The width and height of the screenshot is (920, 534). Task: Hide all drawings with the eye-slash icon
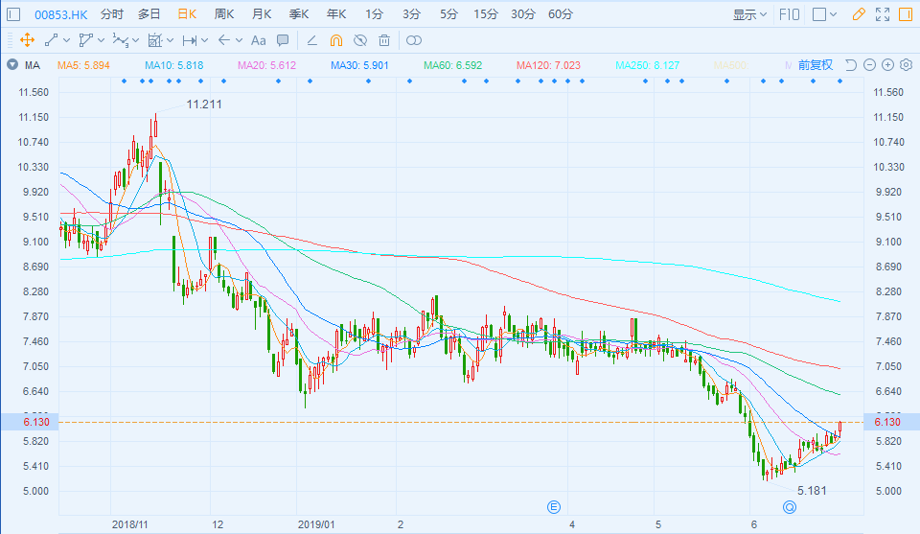tap(360, 40)
